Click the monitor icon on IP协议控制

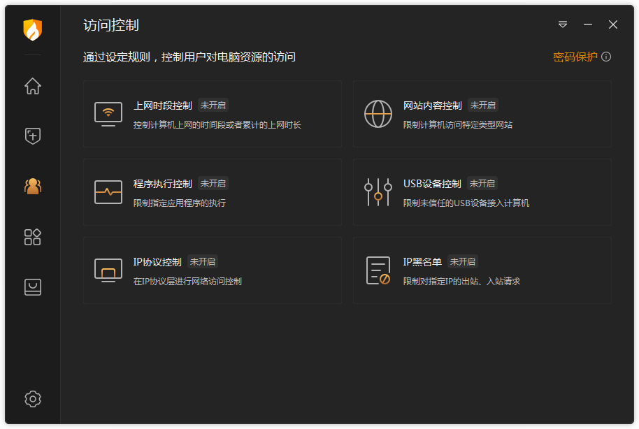[x=108, y=270]
